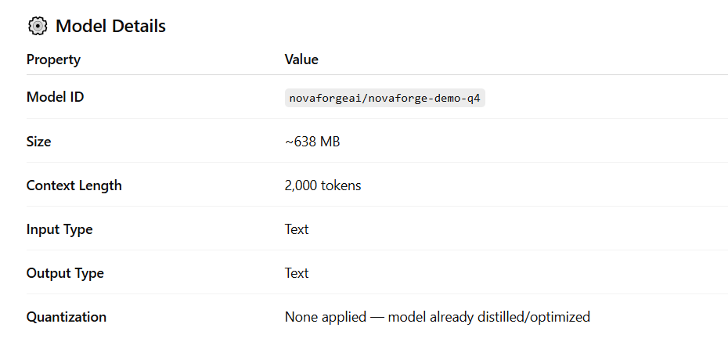728x360 pixels.
Task: Click the word "tokens" in Context Length row
Action: click(x=341, y=185)
